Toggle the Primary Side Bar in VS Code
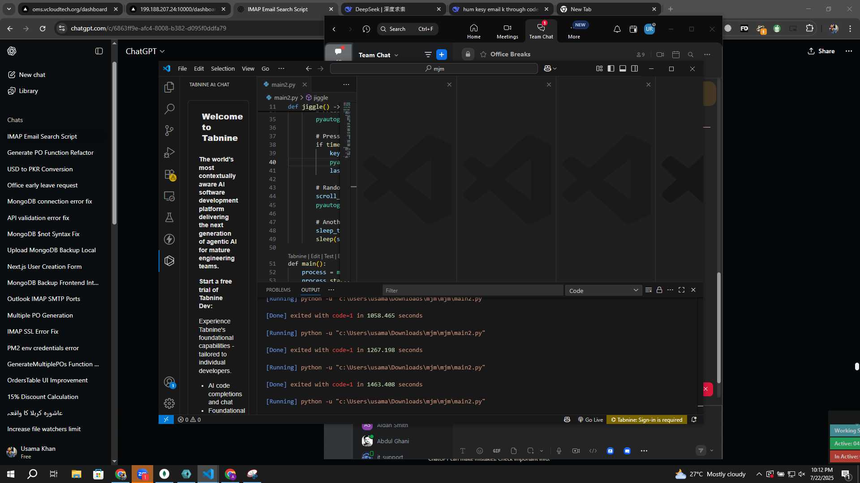 [611, 68]
